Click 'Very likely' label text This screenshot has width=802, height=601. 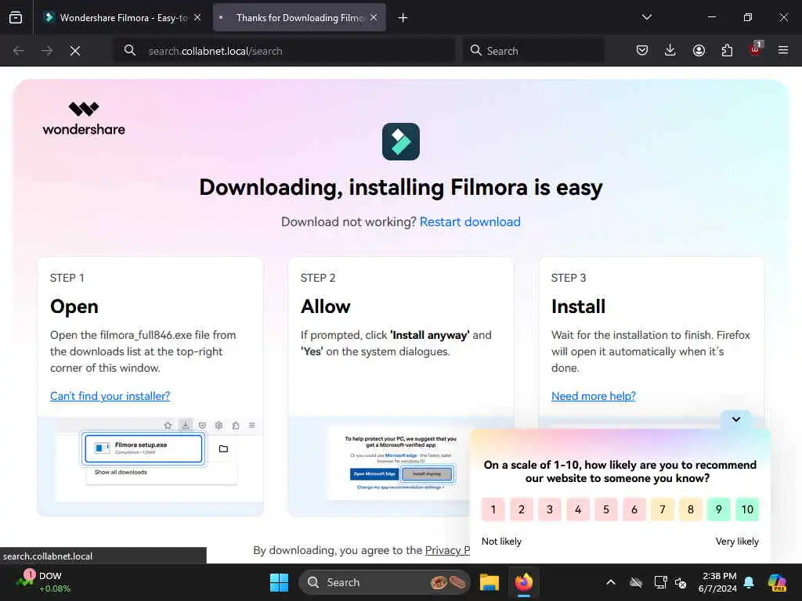click(737, 542)
